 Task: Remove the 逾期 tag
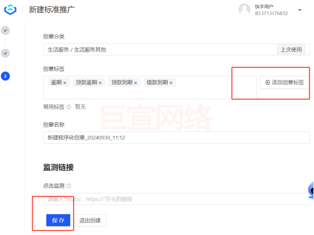(x=65, y=83)
